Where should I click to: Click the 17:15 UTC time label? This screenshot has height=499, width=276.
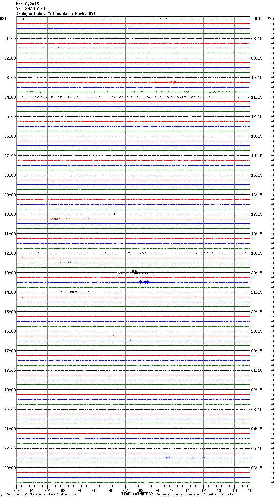point(257,214)
